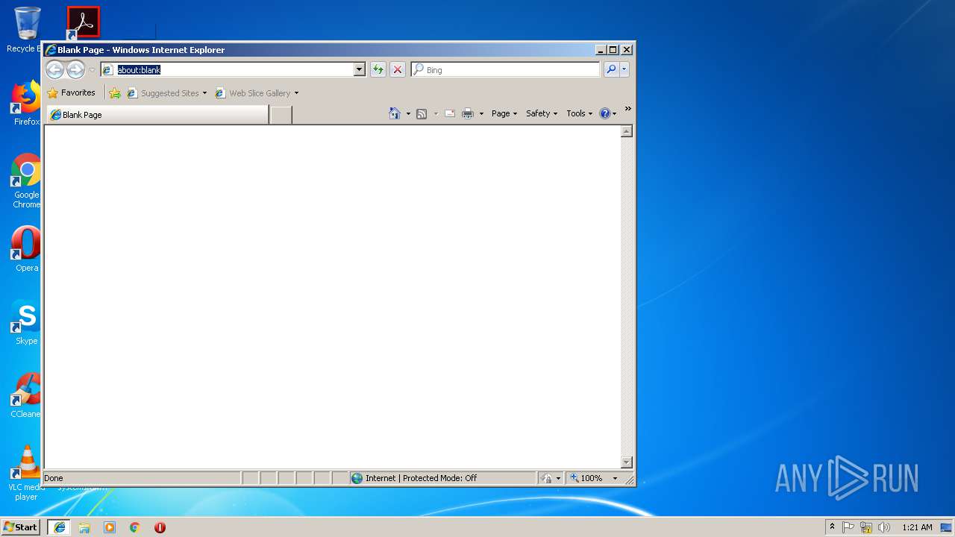Click the Forward navigation arrow
The width and height of the screenshot is (955, 537).
(75, 70)
